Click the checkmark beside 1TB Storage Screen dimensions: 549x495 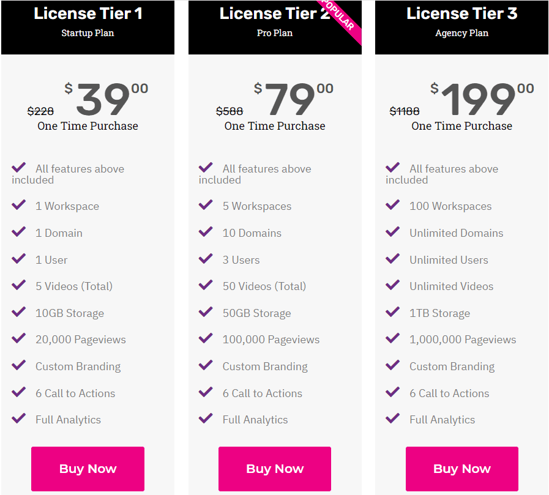(x=392, y=313)
